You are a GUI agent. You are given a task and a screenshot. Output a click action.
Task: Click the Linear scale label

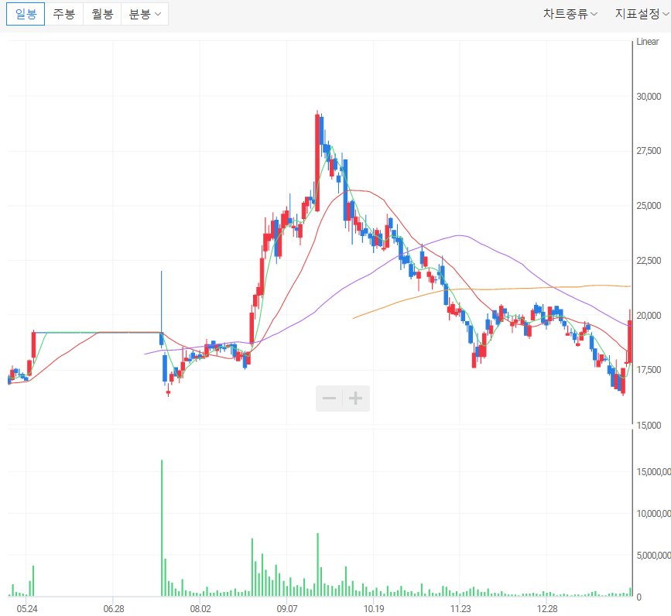point(648,42)
